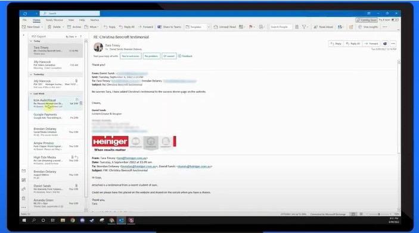Open the Help tab
Viewport: 419px width, 233px height.
click(82, 20)
